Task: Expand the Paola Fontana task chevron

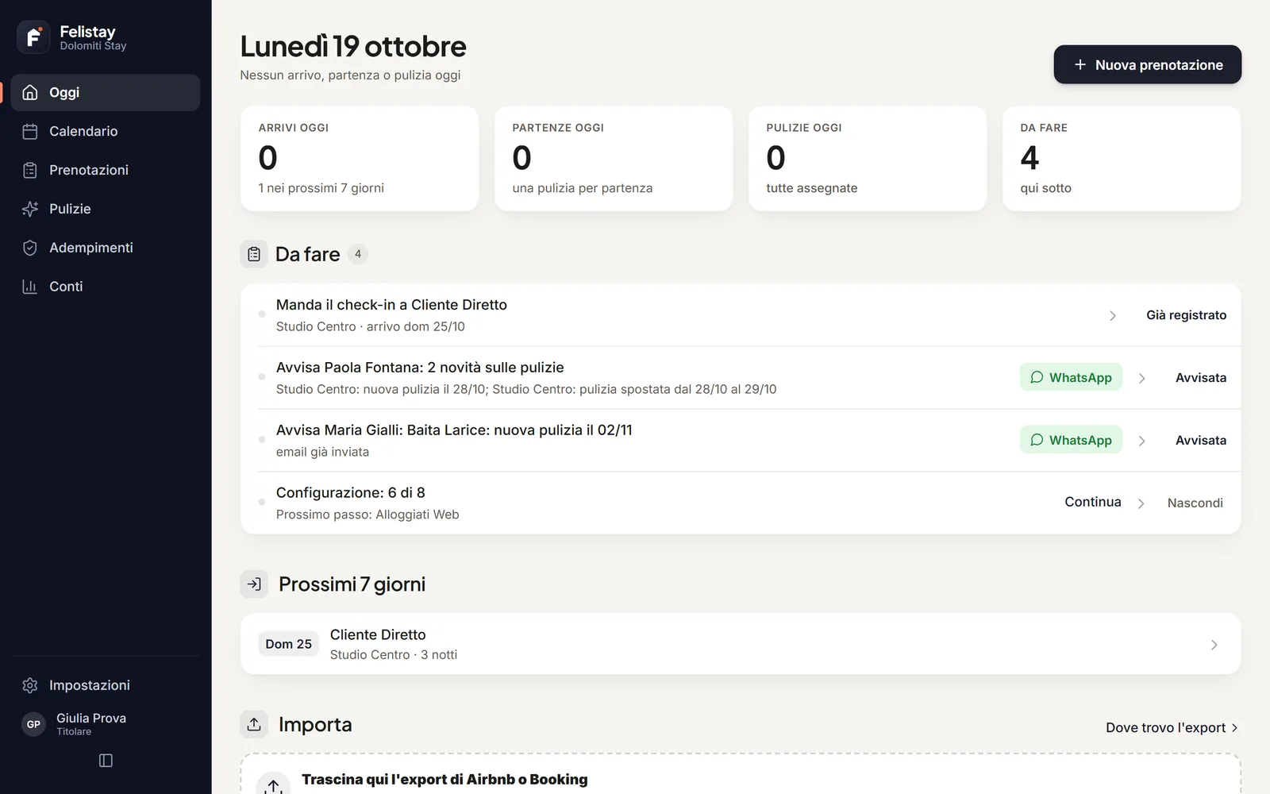Action: pyautogui.click(x=1142, y=379)
